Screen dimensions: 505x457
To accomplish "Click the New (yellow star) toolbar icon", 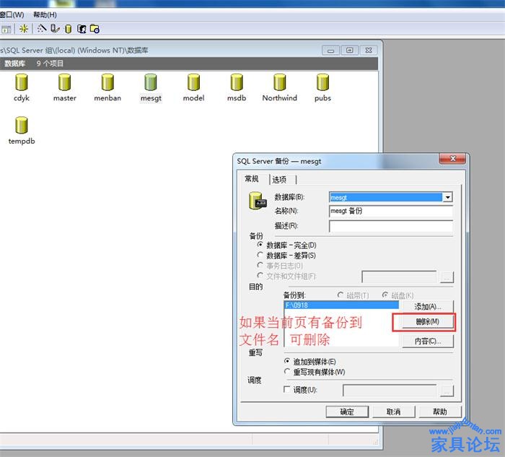I will coord(24,29).
